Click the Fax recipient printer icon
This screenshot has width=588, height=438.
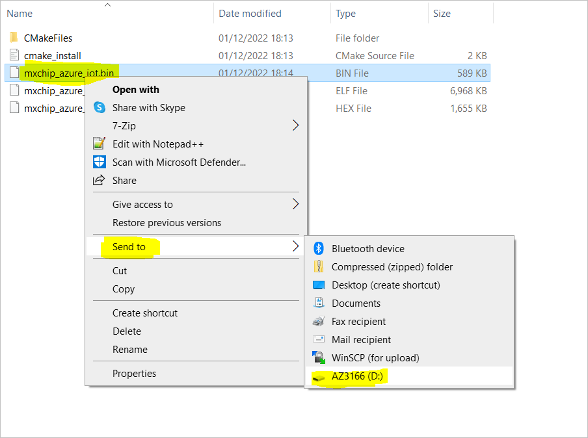(319, 321)
